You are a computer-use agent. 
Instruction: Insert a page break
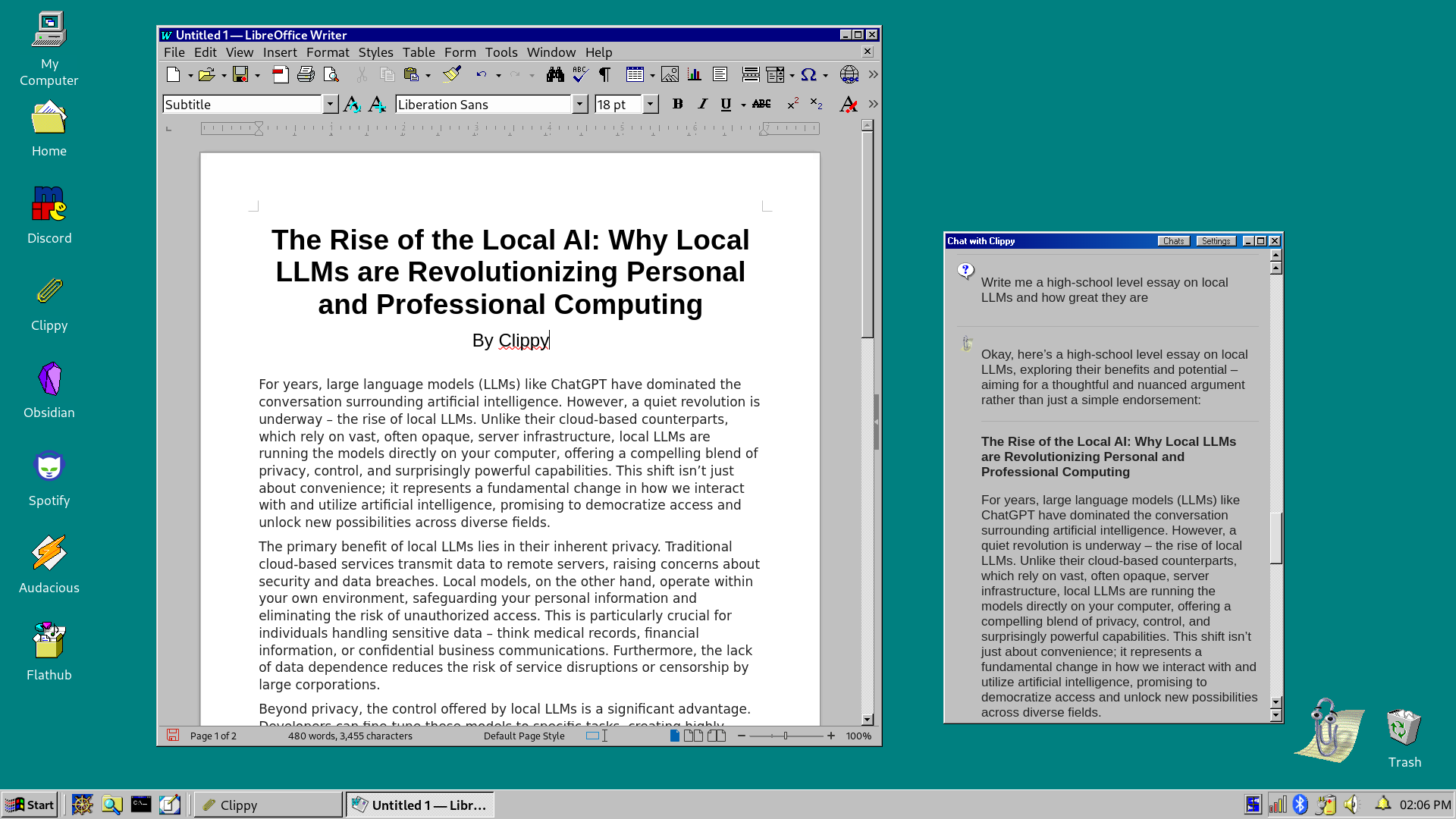pyautogui.click(x=751, y=74)
